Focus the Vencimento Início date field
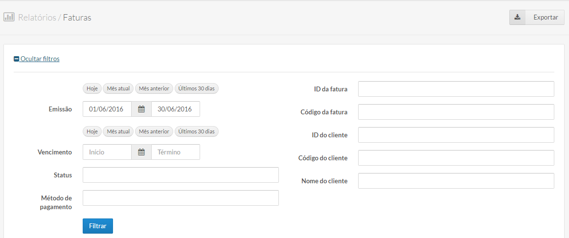569x238 pixels. tap(107, 152)
